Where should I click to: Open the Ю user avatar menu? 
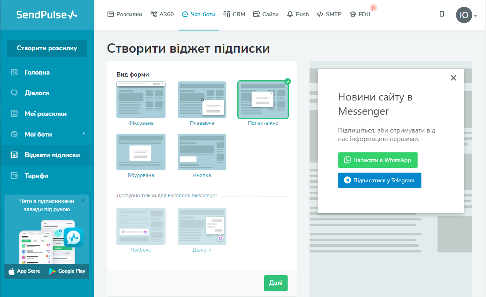pyautogui.click(x=464, y=15)
